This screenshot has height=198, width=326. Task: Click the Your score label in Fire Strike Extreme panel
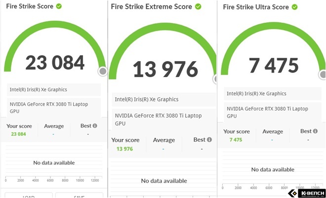[x=125, y=140]
